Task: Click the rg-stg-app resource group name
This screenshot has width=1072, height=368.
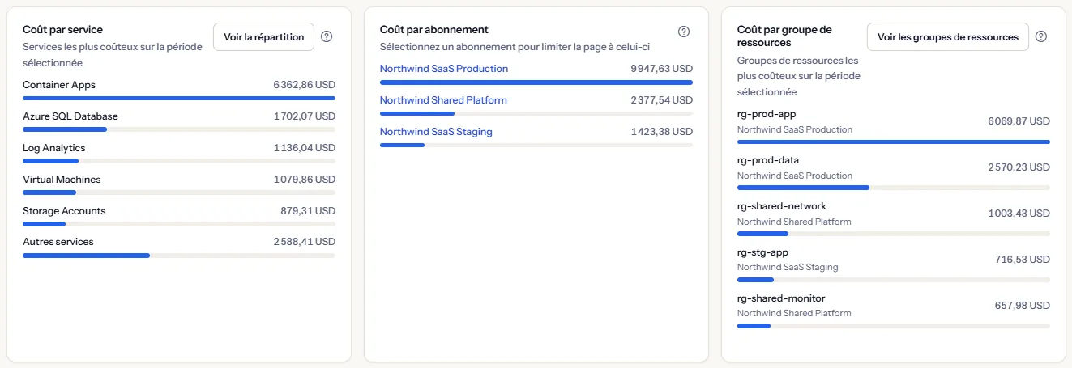Action: (762, 252)
